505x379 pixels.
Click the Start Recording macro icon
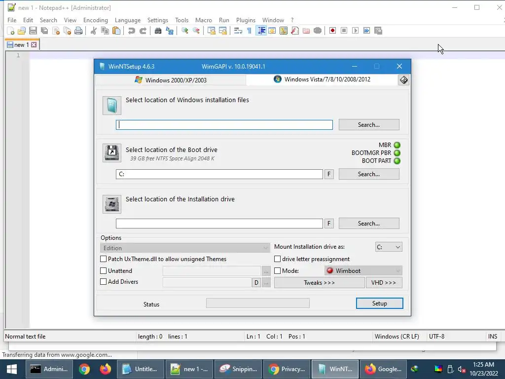(333, 31)
